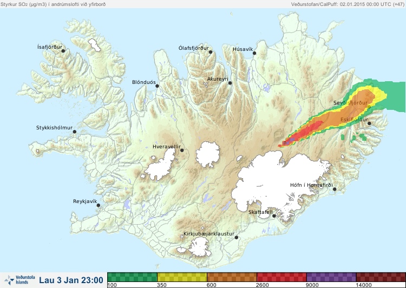The image size is (406, 288).
Task: Click the Styrkur SO2 title text
Action: (x=53, y=4)
